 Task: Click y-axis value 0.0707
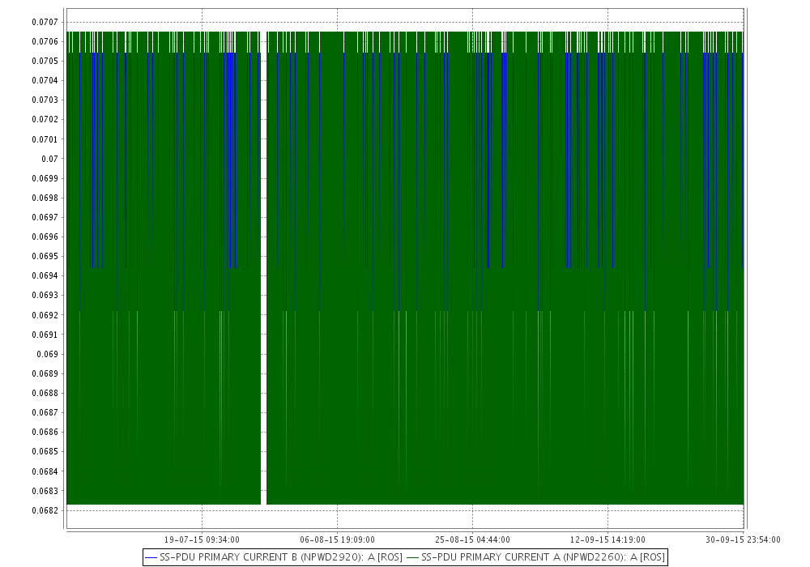45,22
